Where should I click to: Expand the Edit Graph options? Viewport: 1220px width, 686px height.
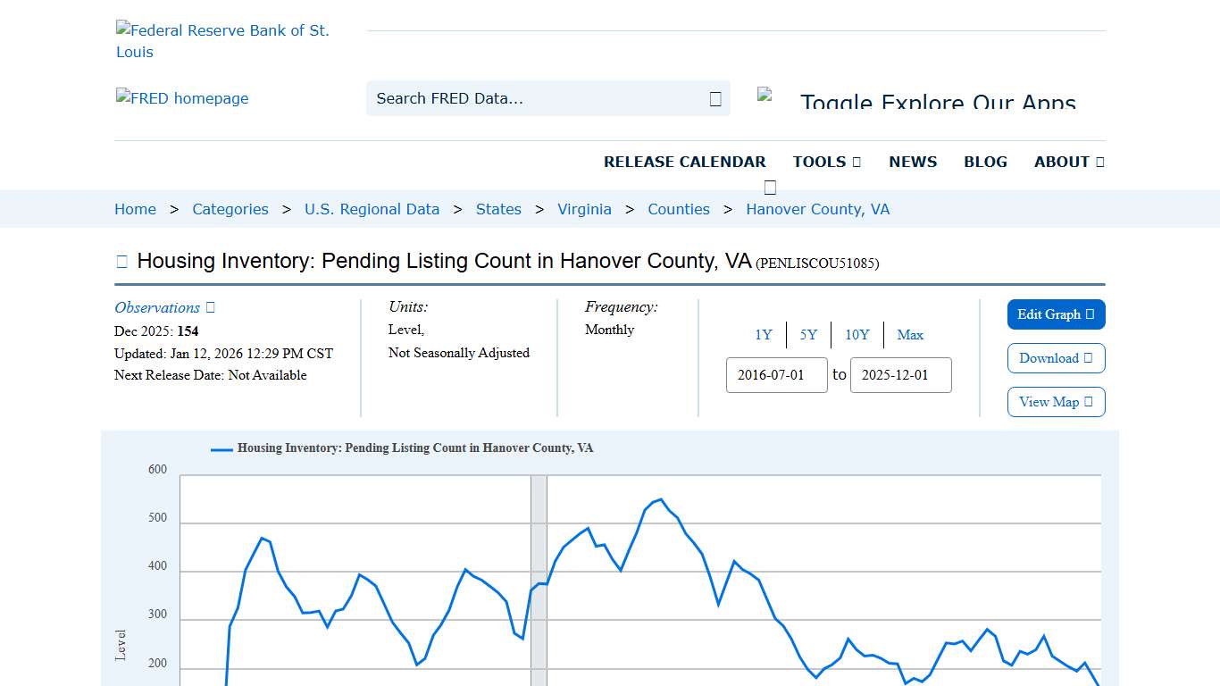click(x=1056, y=314)
